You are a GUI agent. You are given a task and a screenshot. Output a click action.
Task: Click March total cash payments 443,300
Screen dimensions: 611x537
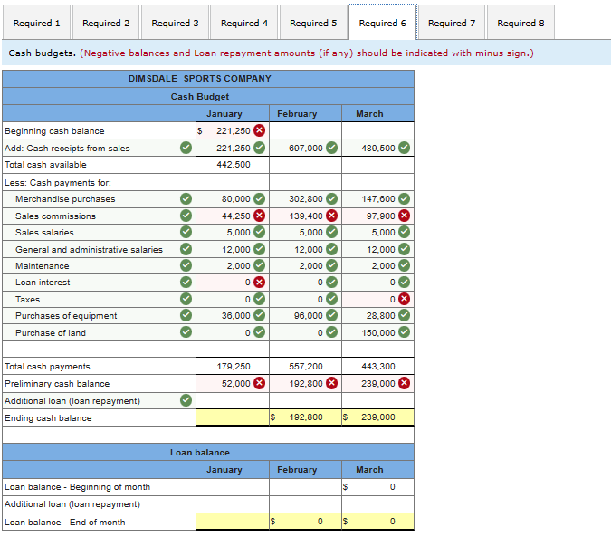tap(378, 367)
